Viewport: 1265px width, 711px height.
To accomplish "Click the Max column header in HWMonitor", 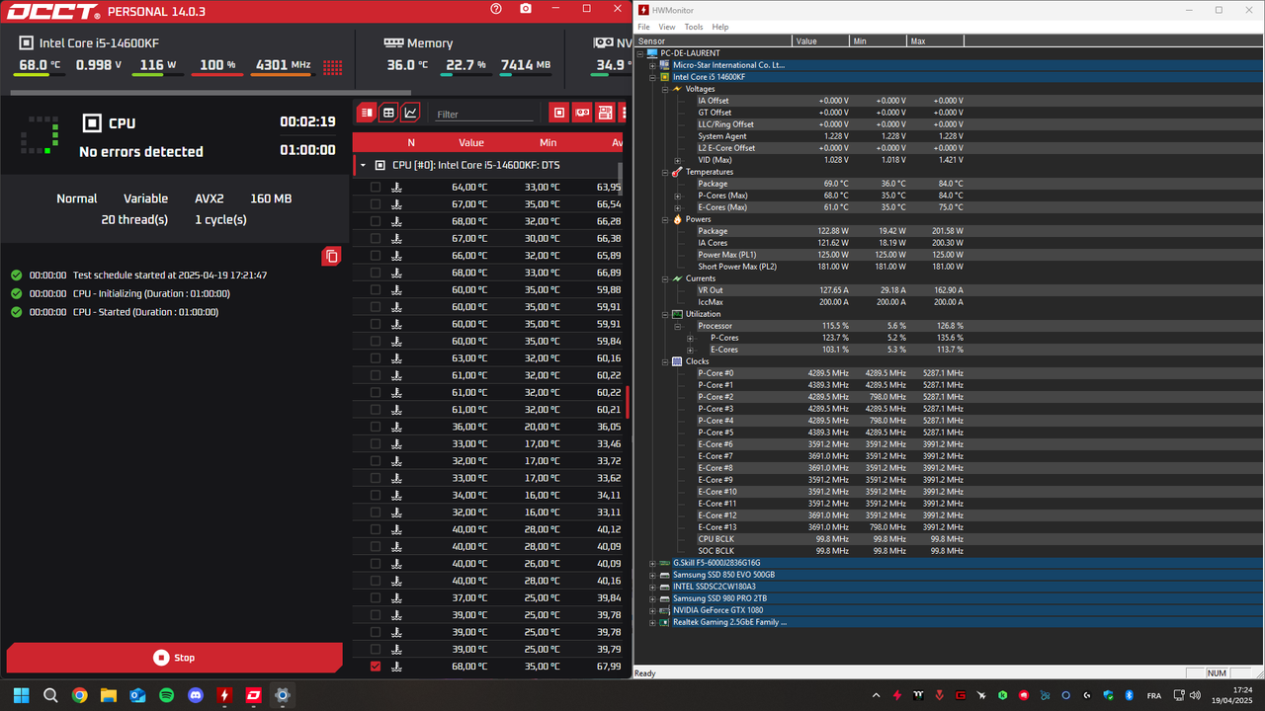I will (x=935, y=41).
